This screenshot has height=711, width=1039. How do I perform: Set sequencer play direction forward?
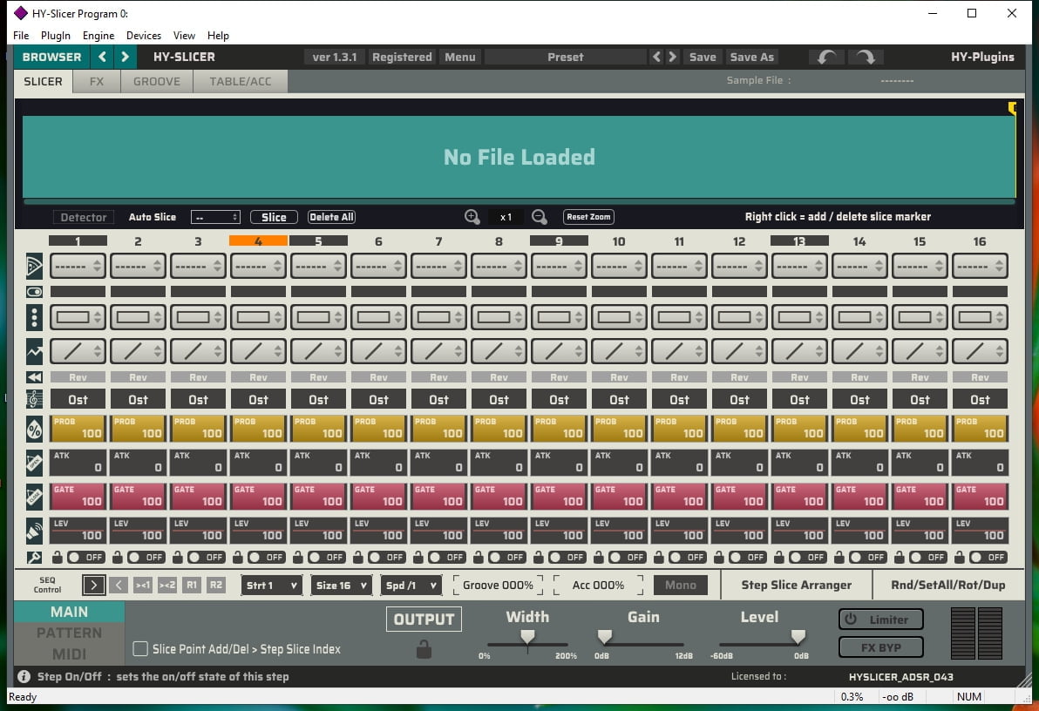pyautogui.click(x=94, y=586)
